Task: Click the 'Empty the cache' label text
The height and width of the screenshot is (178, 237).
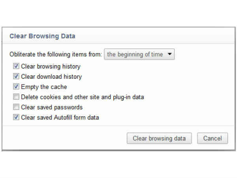Action: click(44, 87)
